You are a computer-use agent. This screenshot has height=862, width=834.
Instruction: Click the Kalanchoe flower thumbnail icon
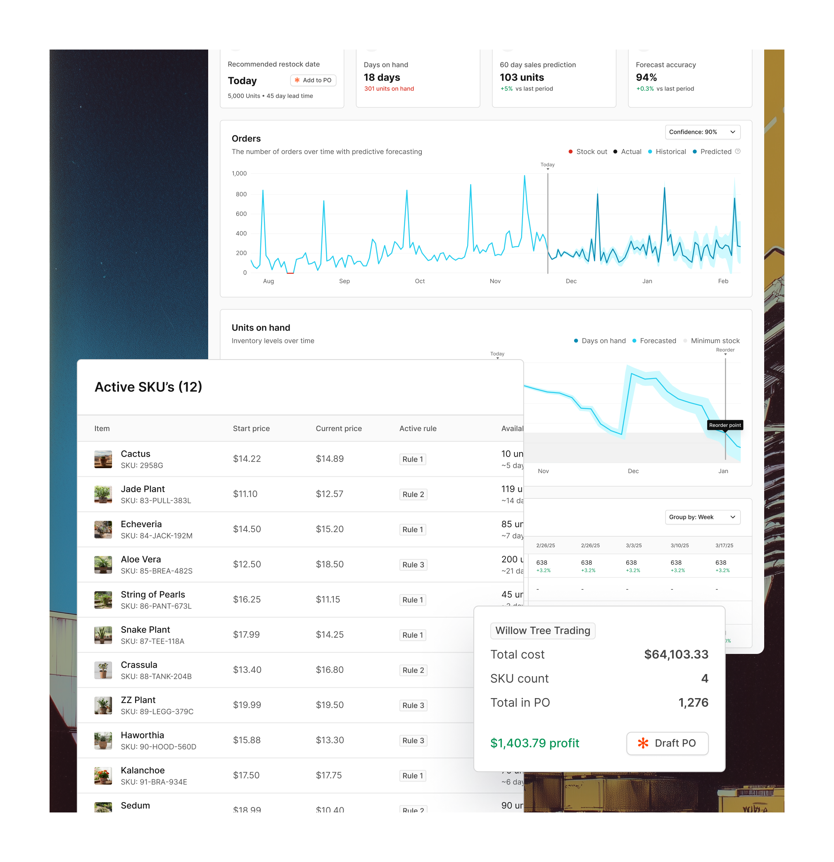(x=103, y=776)
